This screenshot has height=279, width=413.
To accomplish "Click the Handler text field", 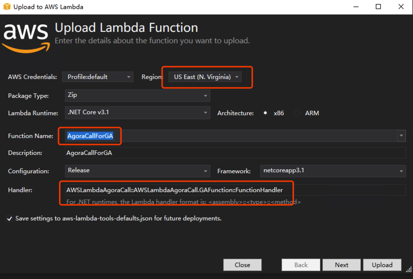I will 235,190.
